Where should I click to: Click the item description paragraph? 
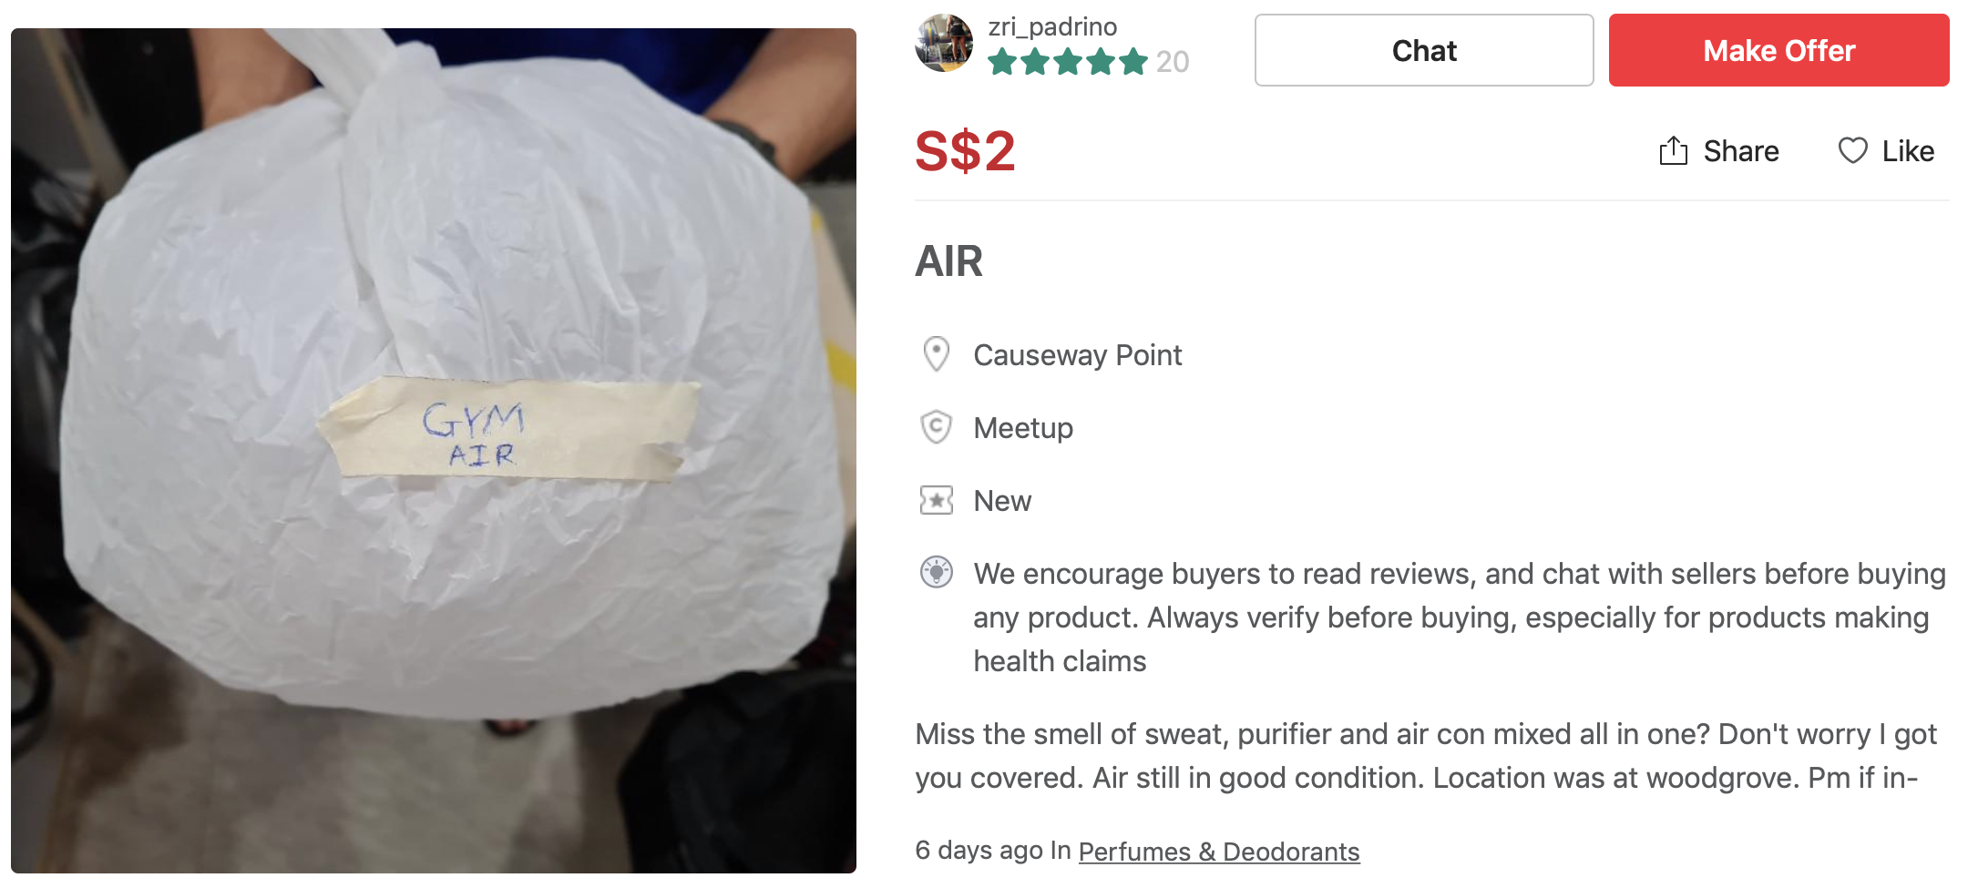click(x=1426, y=756)
